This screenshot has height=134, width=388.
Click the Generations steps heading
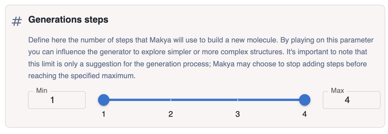pyautogui.click(x=68, y=20)
